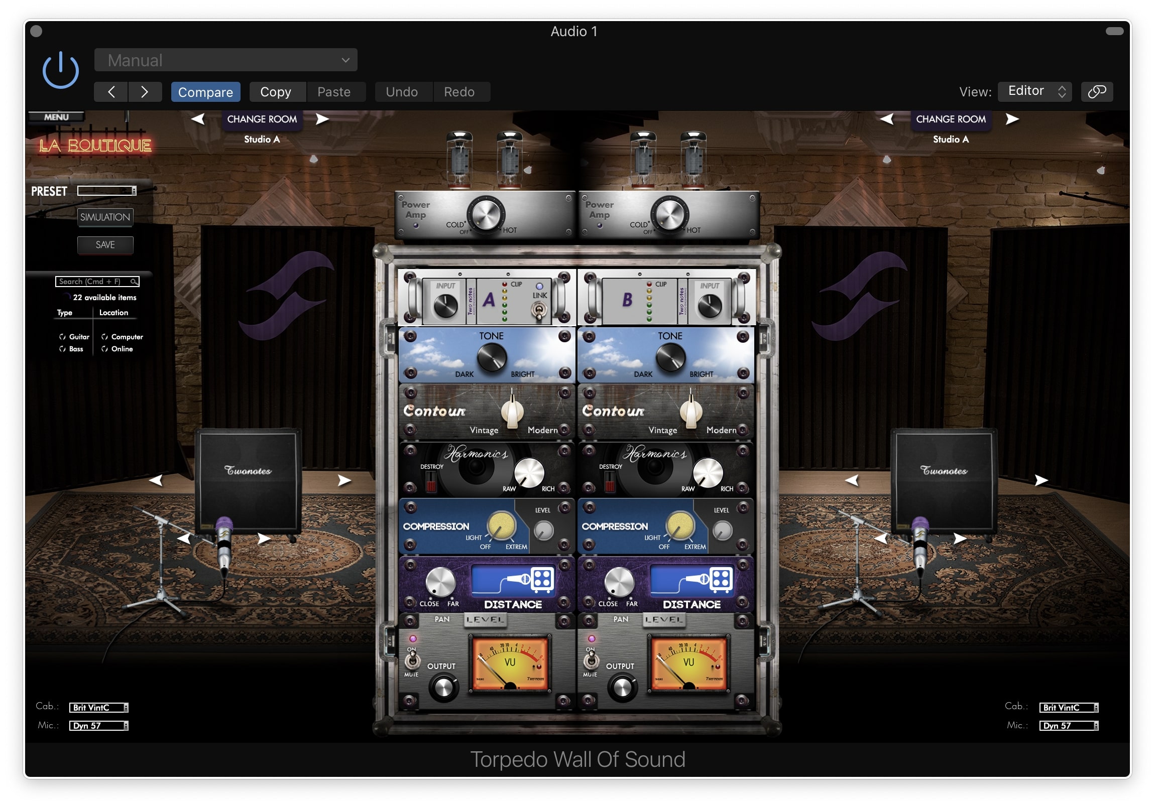This screenshot has width=1155, height=806.
Task: Click the next preset arrow button
Action: tap(145, 92)
